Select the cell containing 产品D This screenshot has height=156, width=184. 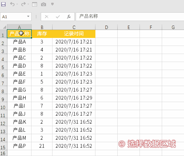pyautogui.click(x=19, y=66)
